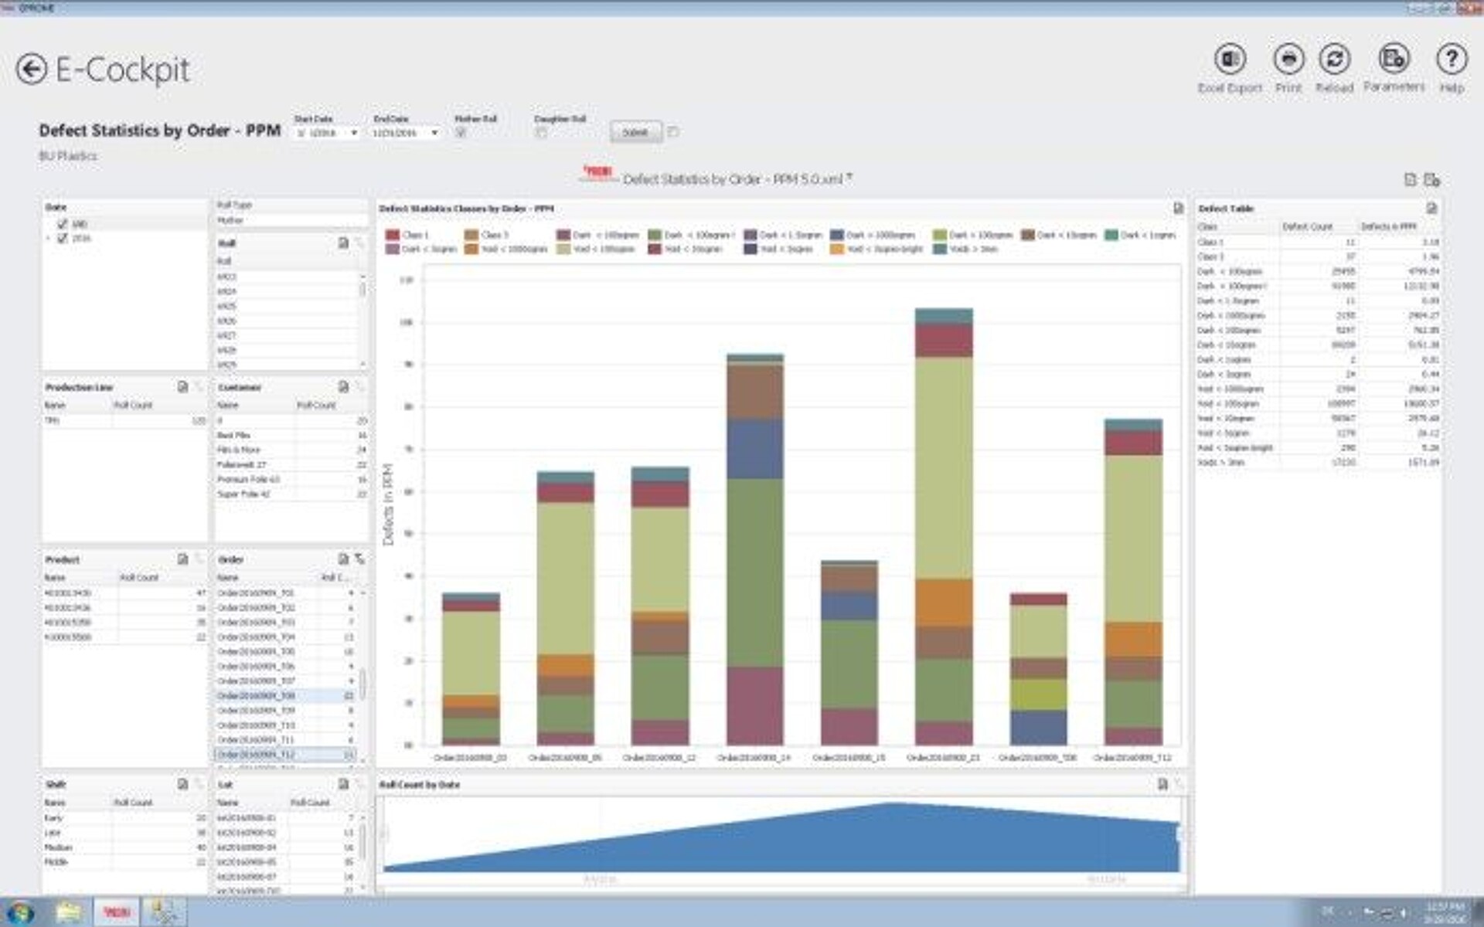Click export icon in Customer panel
Screen dimensions: 1484x927
click(x=343, y=387)
